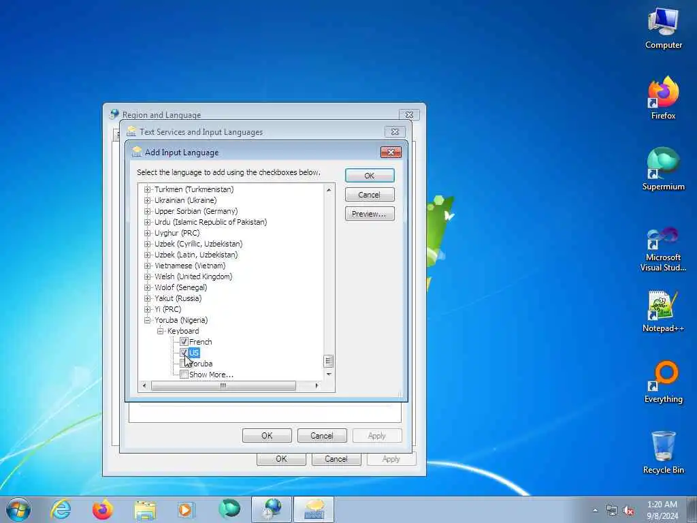Click the horizontal scrollbar thumb in language list
This screenshot has width=697, height=523.
tap(223, 385)
